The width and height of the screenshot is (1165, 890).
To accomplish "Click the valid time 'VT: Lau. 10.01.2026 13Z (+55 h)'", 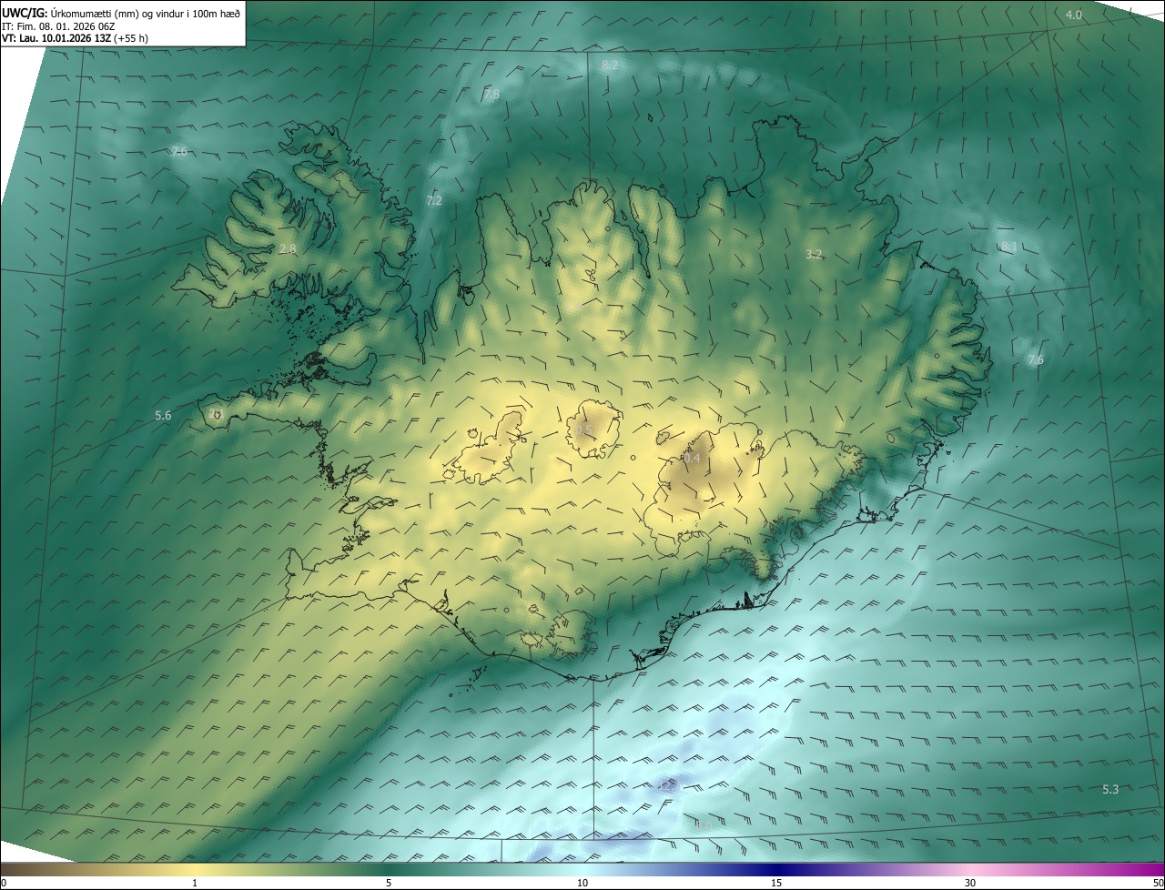I will [x=76, y=39].
